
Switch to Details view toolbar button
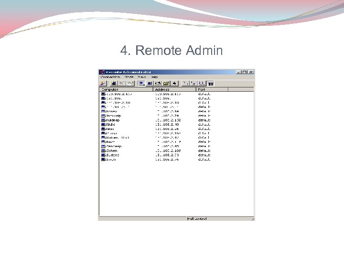[x=210, y=84]
